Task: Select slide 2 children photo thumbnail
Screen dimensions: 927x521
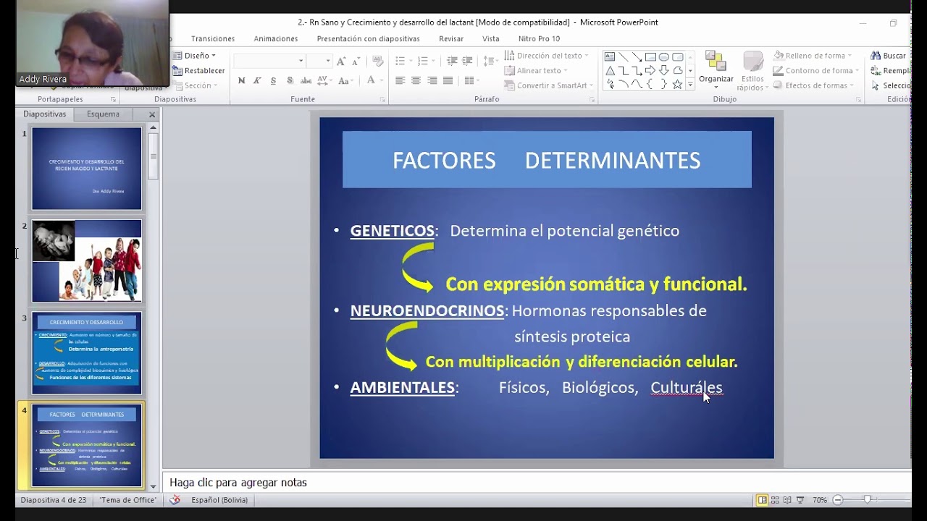Action: [87, 260]
